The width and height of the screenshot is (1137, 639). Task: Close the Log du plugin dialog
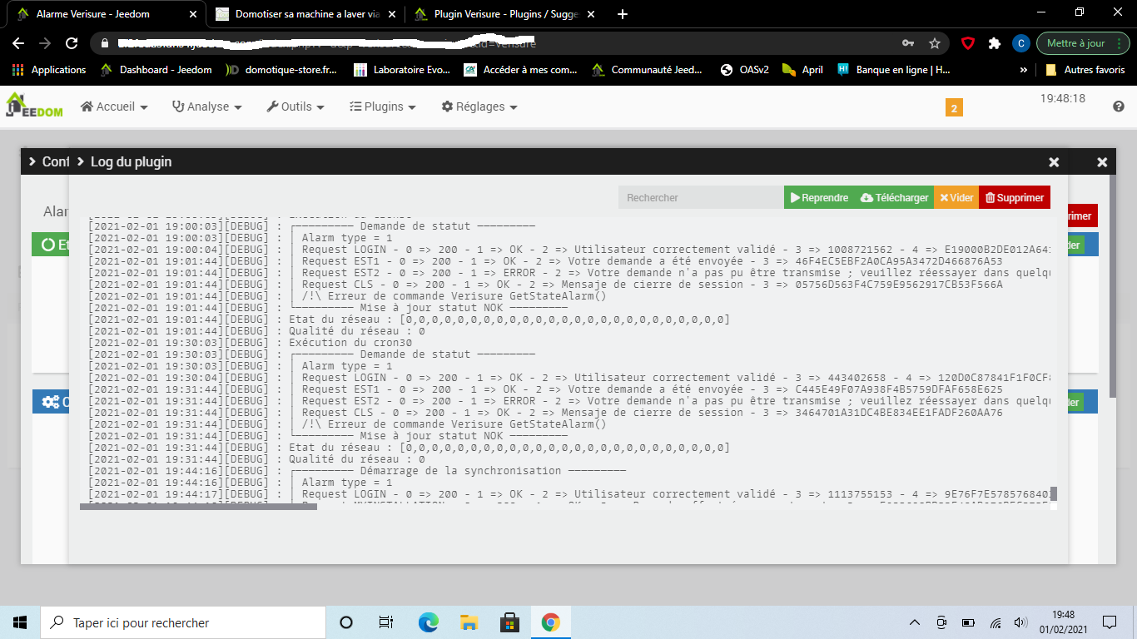tap(1054, 162)
